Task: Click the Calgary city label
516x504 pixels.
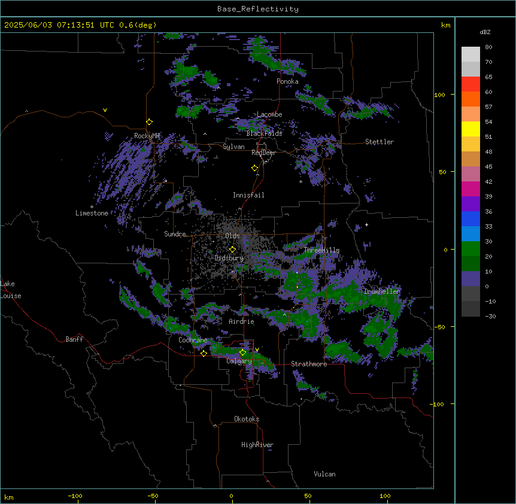Action: click(x=239, y=361)
